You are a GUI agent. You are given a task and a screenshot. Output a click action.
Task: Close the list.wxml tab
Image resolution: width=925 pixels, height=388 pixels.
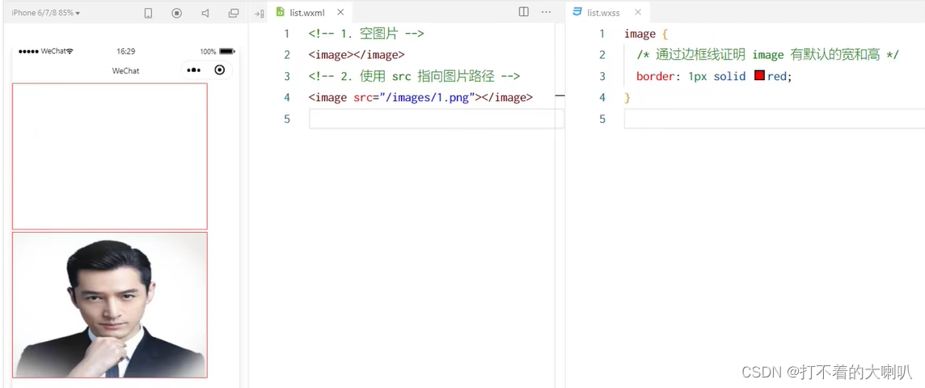point(340,12)
